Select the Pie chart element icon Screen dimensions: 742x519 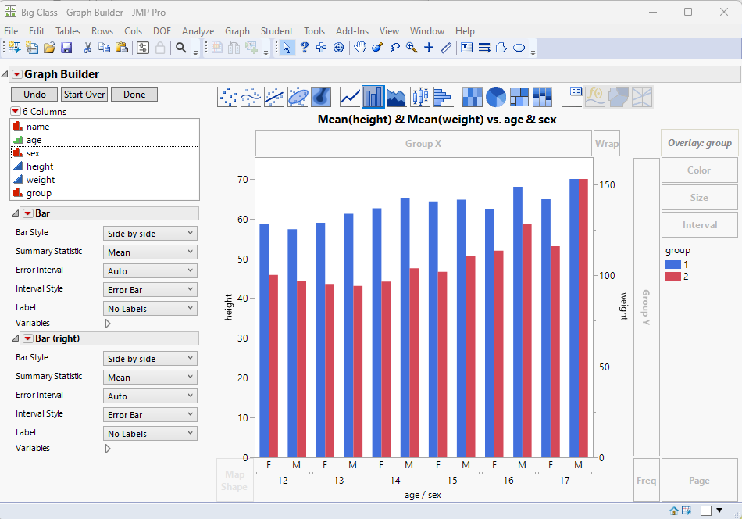496,97
